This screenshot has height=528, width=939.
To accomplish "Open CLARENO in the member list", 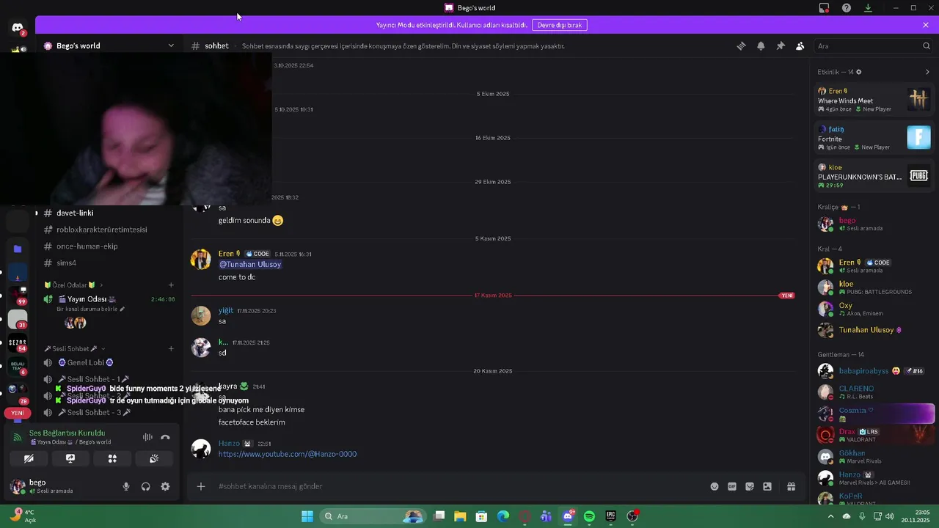I will point(874,392).
